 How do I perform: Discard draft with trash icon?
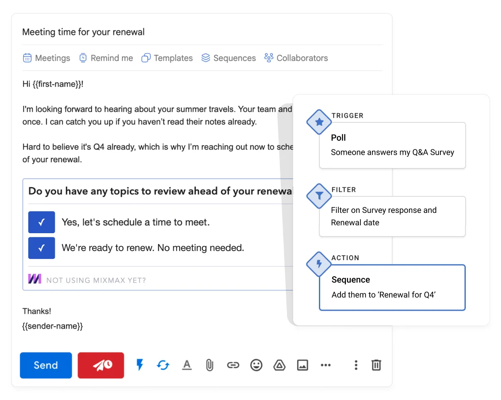(376, 365)
